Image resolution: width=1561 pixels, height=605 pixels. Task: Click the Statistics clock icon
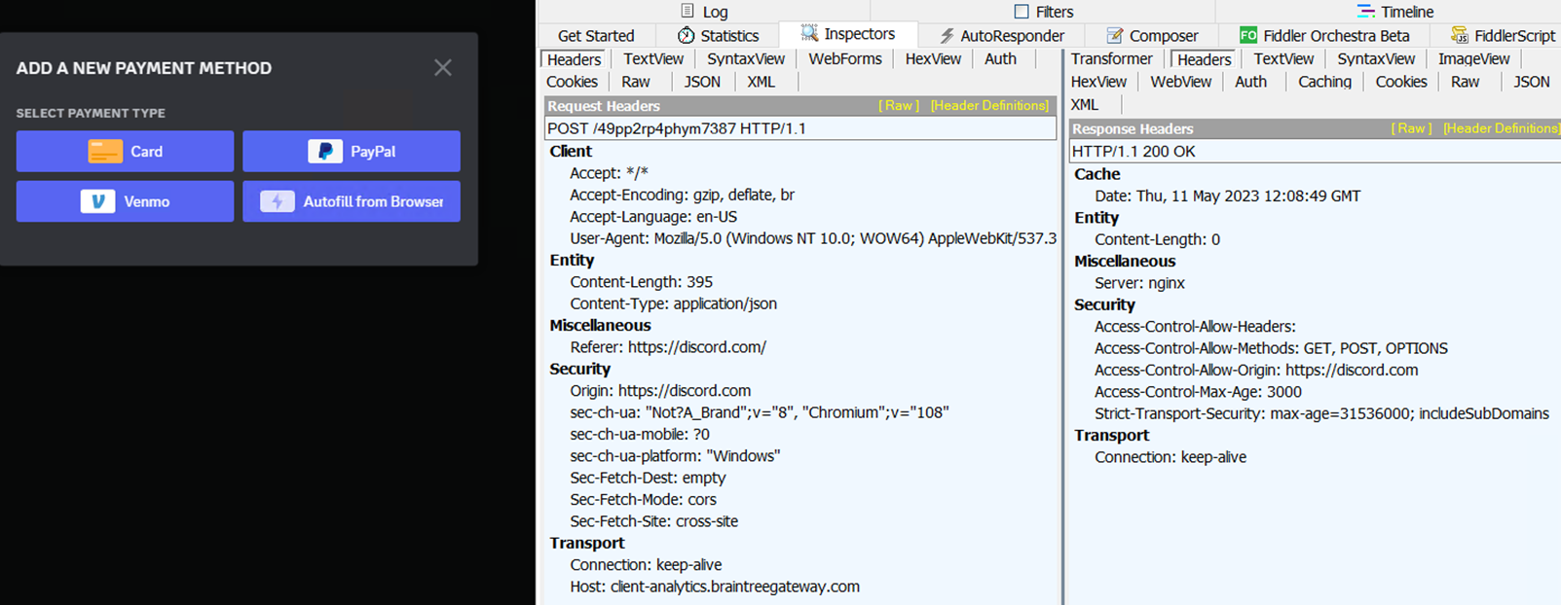coord(687,36)
